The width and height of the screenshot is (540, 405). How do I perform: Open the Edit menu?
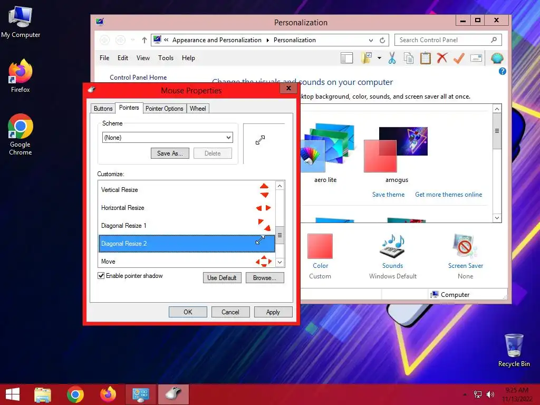coord(122,58)
